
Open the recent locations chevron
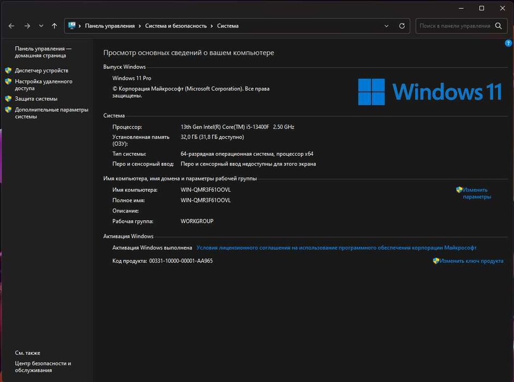click(41, 26)
